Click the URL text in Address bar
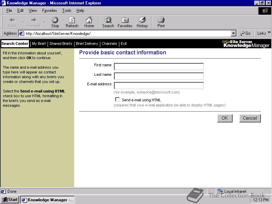 [x=58, y=33]
